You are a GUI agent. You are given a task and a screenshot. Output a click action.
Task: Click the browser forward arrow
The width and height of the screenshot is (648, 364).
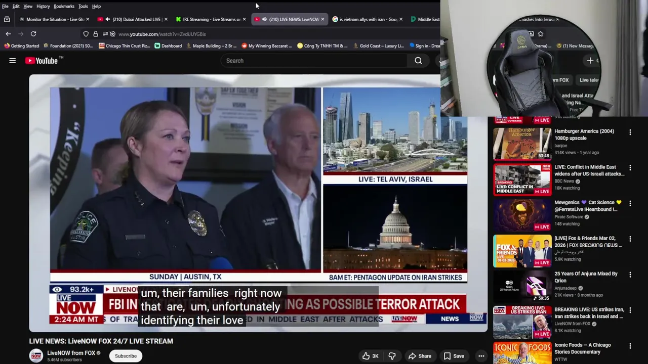click(21, 34)
